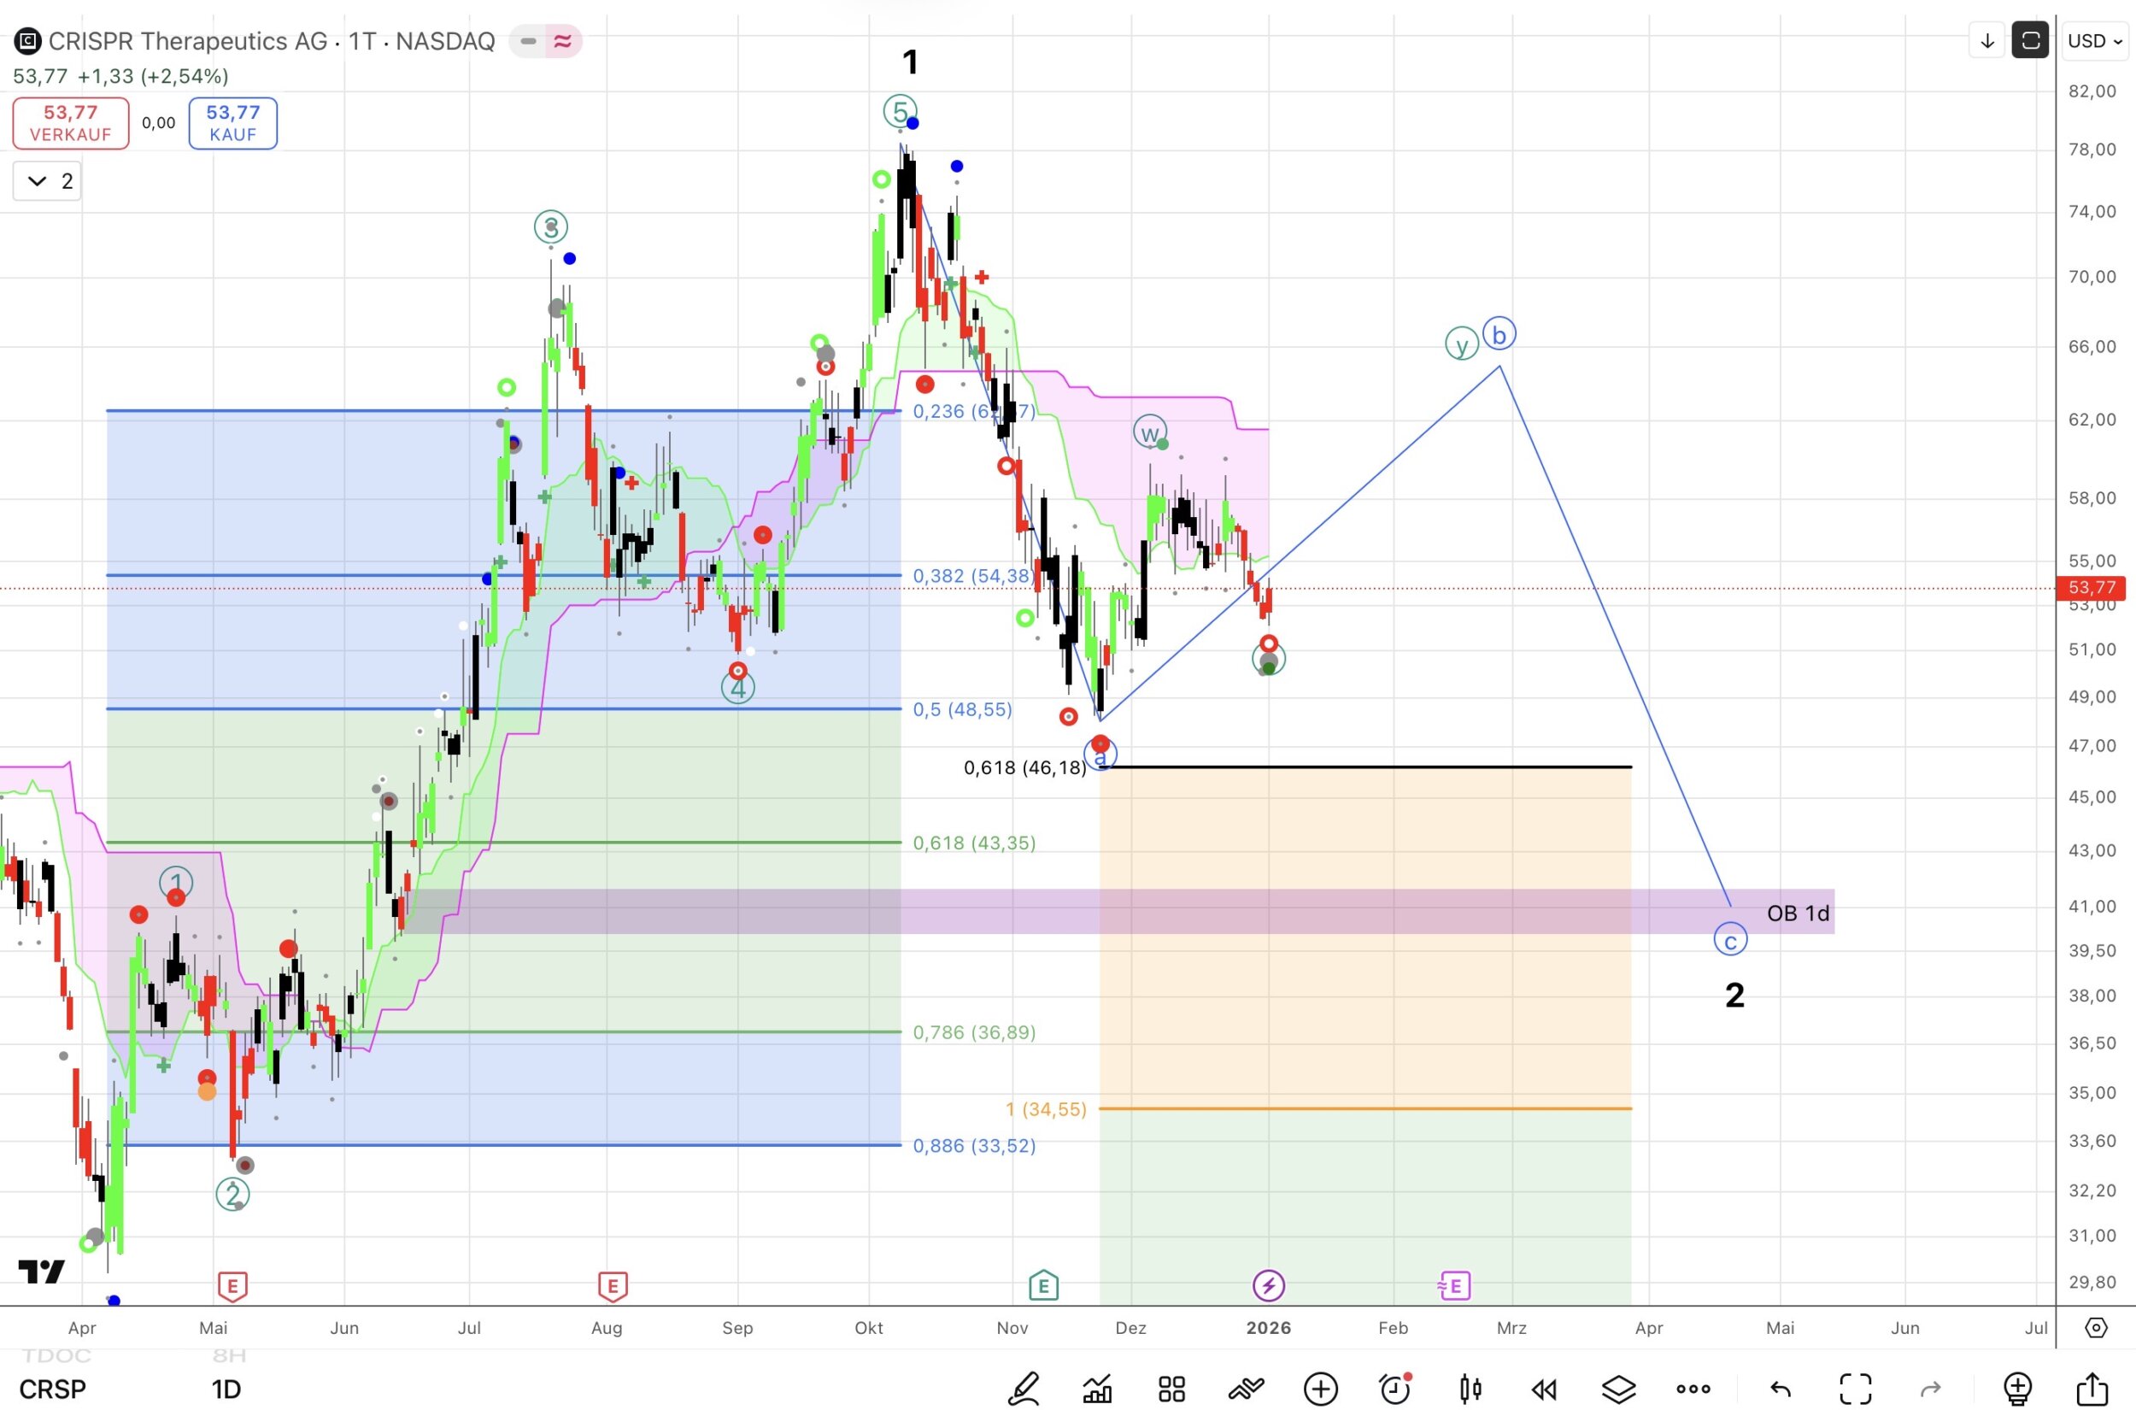Enter fullscreen mode
The width and height of the screenshot is (2136, 1410).
1856,1389
